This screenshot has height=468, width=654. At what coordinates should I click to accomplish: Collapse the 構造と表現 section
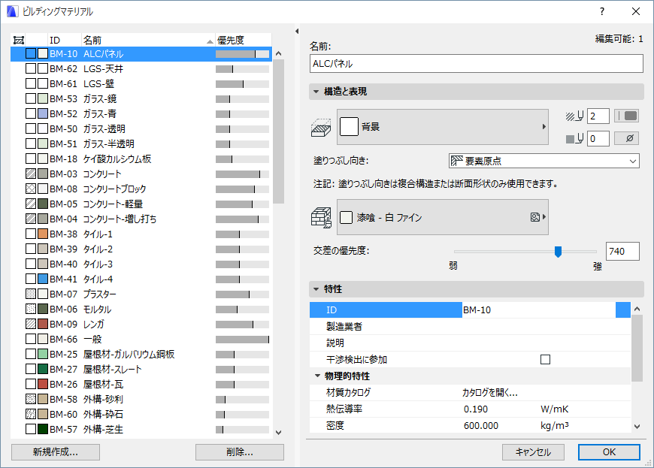[x=316, y=92]
